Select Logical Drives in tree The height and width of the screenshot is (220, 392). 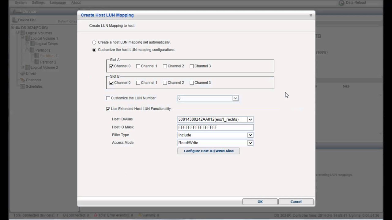(47, 44)
